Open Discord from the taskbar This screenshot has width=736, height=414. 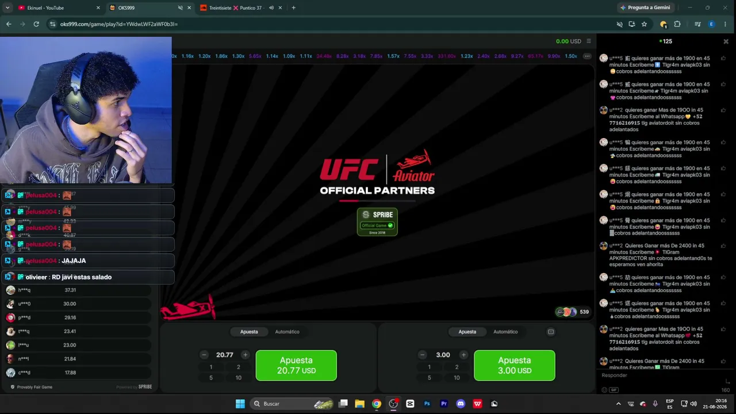(x=461, y=404)
